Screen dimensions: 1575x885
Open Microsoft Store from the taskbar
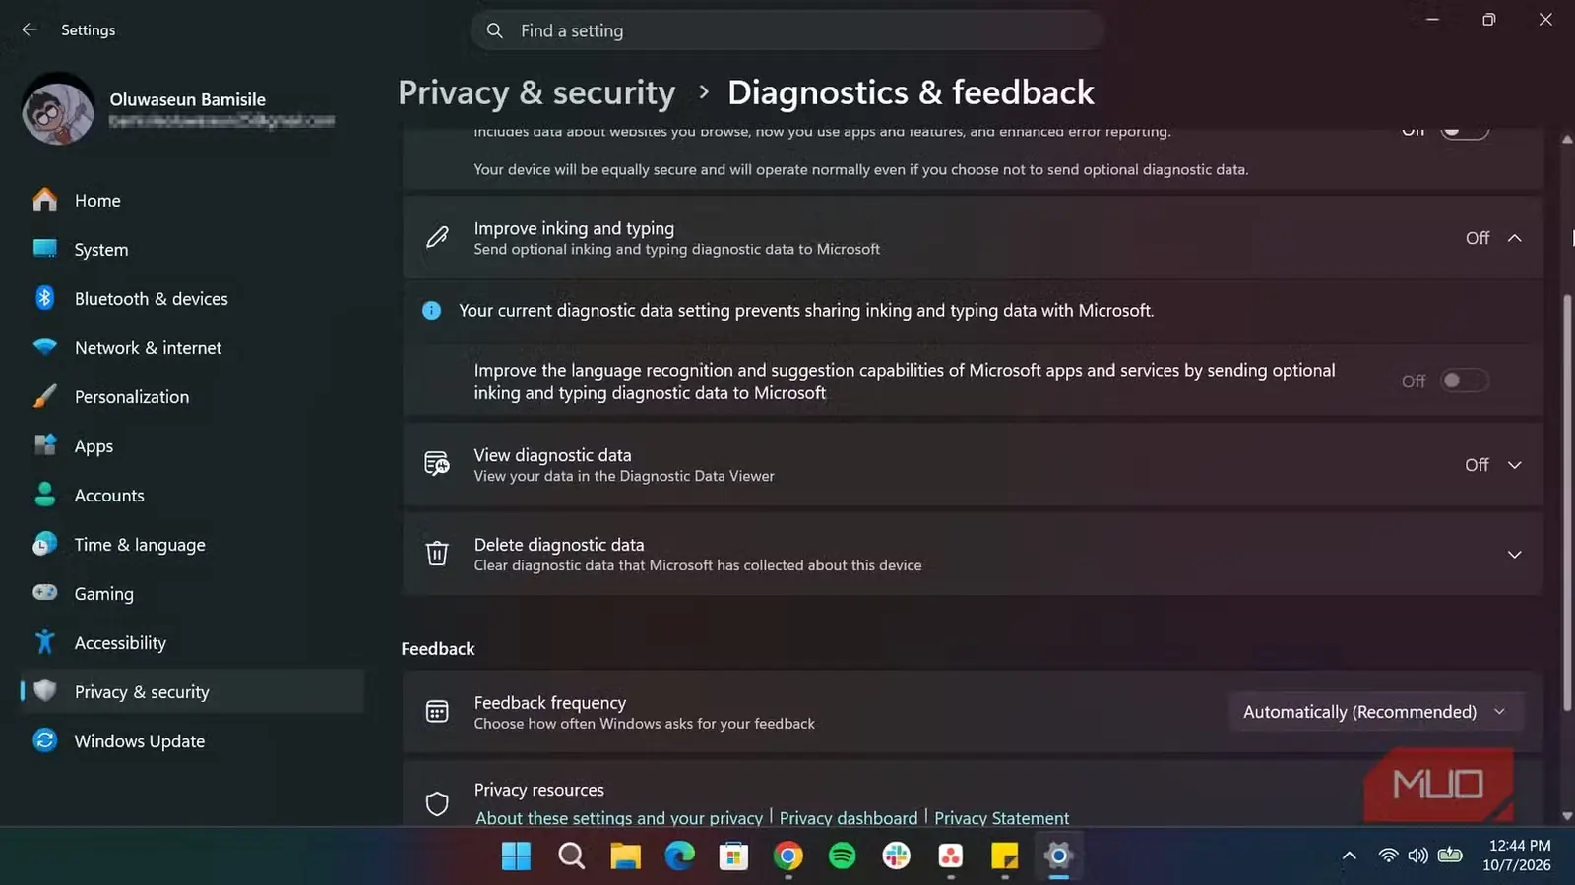click(x=733, y=856)
